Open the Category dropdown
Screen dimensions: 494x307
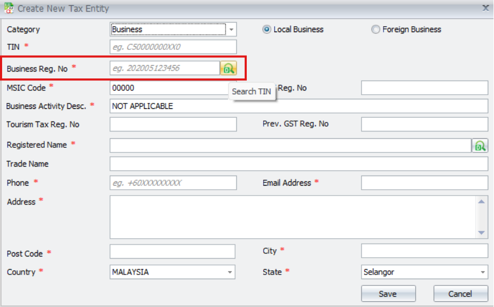point(231,29)
